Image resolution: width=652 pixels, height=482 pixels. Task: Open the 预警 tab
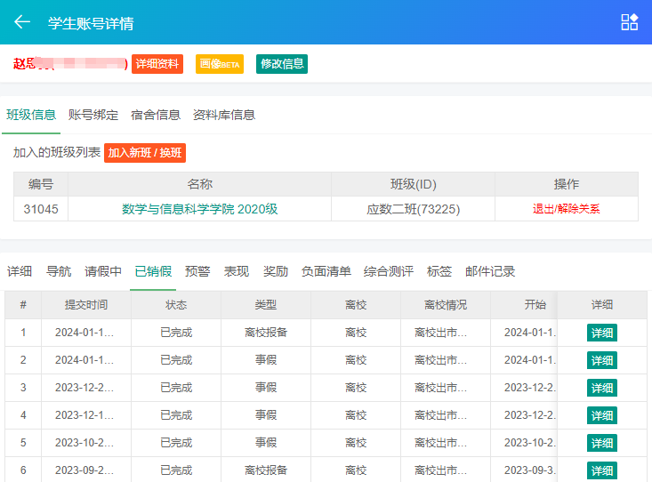(x=197, y=271)
